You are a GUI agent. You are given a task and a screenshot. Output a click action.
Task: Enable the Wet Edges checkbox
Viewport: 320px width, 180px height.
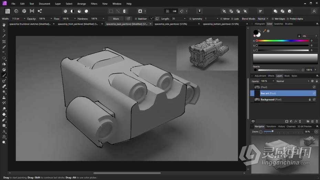(273, 19)
